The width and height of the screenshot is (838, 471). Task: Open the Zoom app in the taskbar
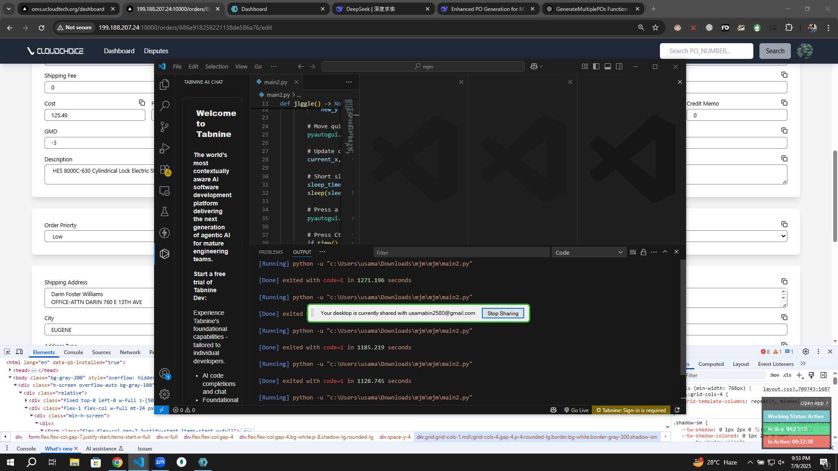point(160,462)
